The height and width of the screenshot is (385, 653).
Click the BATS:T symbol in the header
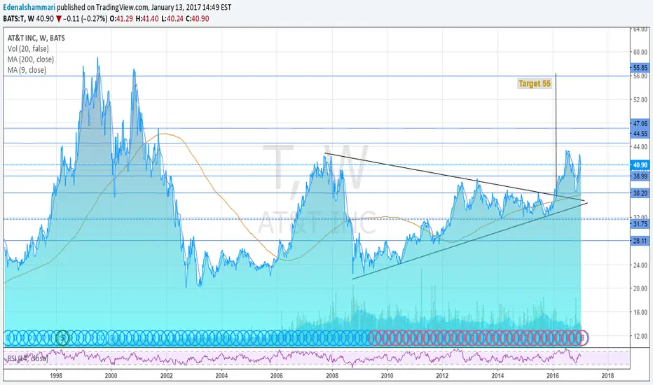click(x=14, y=19)
